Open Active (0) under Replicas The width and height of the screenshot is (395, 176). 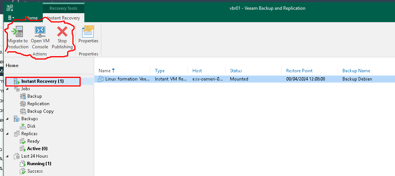click(x=37, y=149)
